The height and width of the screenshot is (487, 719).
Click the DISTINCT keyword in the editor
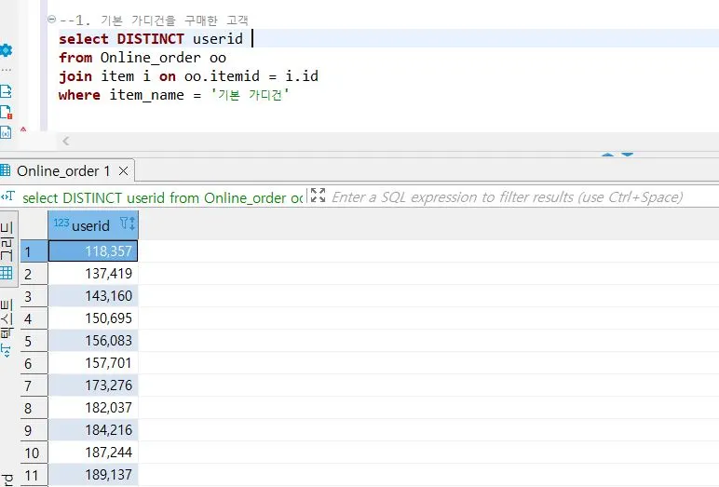150,39
